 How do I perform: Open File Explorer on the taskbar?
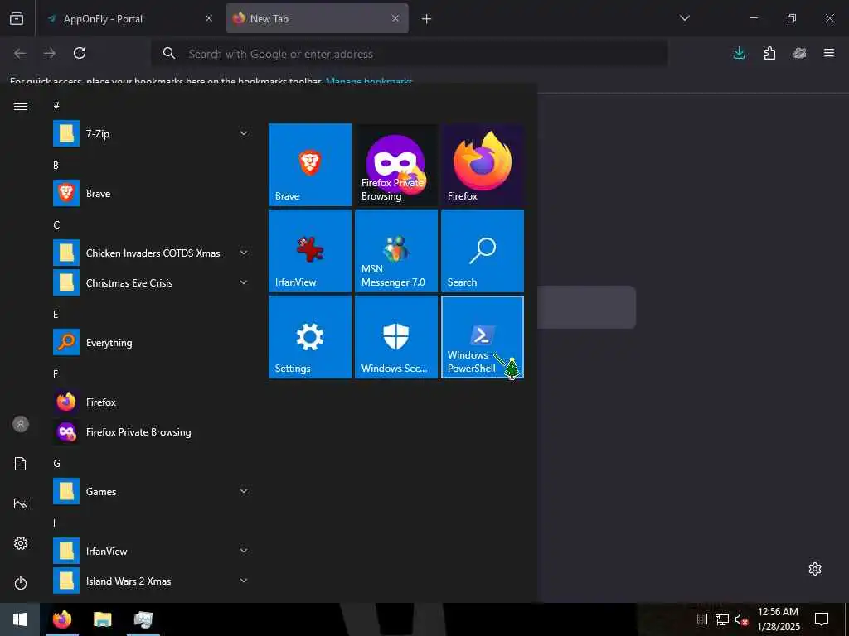102,619
